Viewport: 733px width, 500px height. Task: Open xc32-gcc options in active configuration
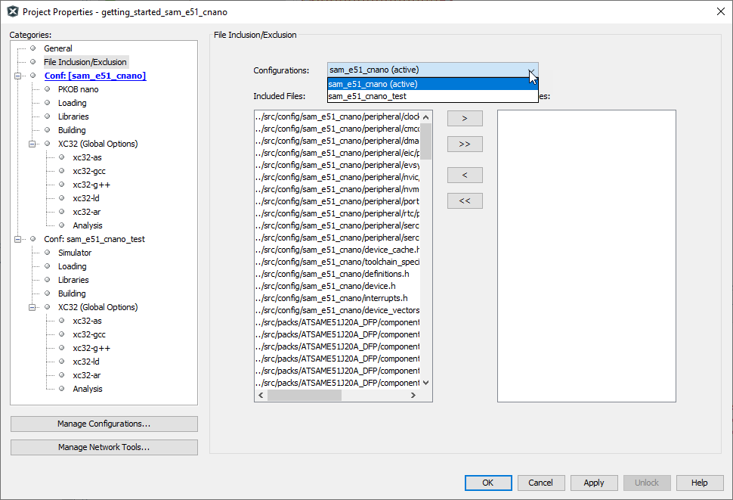[88, 171]
